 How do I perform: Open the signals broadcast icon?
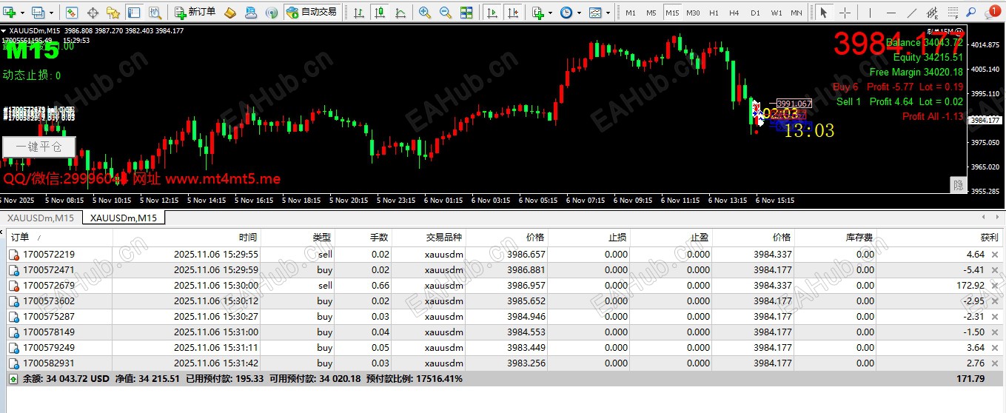pyautogui.click(x=272, y=13)
